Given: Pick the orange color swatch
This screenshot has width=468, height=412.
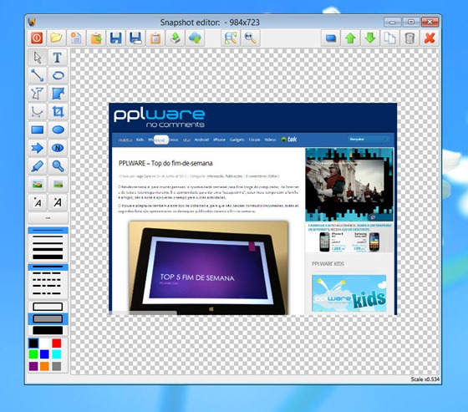Looking at the screenshot, I should pos(44,366).
